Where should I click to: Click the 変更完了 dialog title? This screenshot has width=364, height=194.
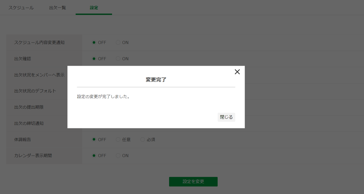click(x=156, y=80)
